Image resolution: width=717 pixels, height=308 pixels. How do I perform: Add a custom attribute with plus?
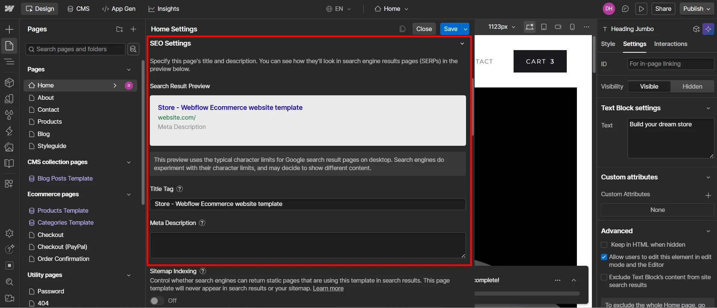click(x=708, y=195)
